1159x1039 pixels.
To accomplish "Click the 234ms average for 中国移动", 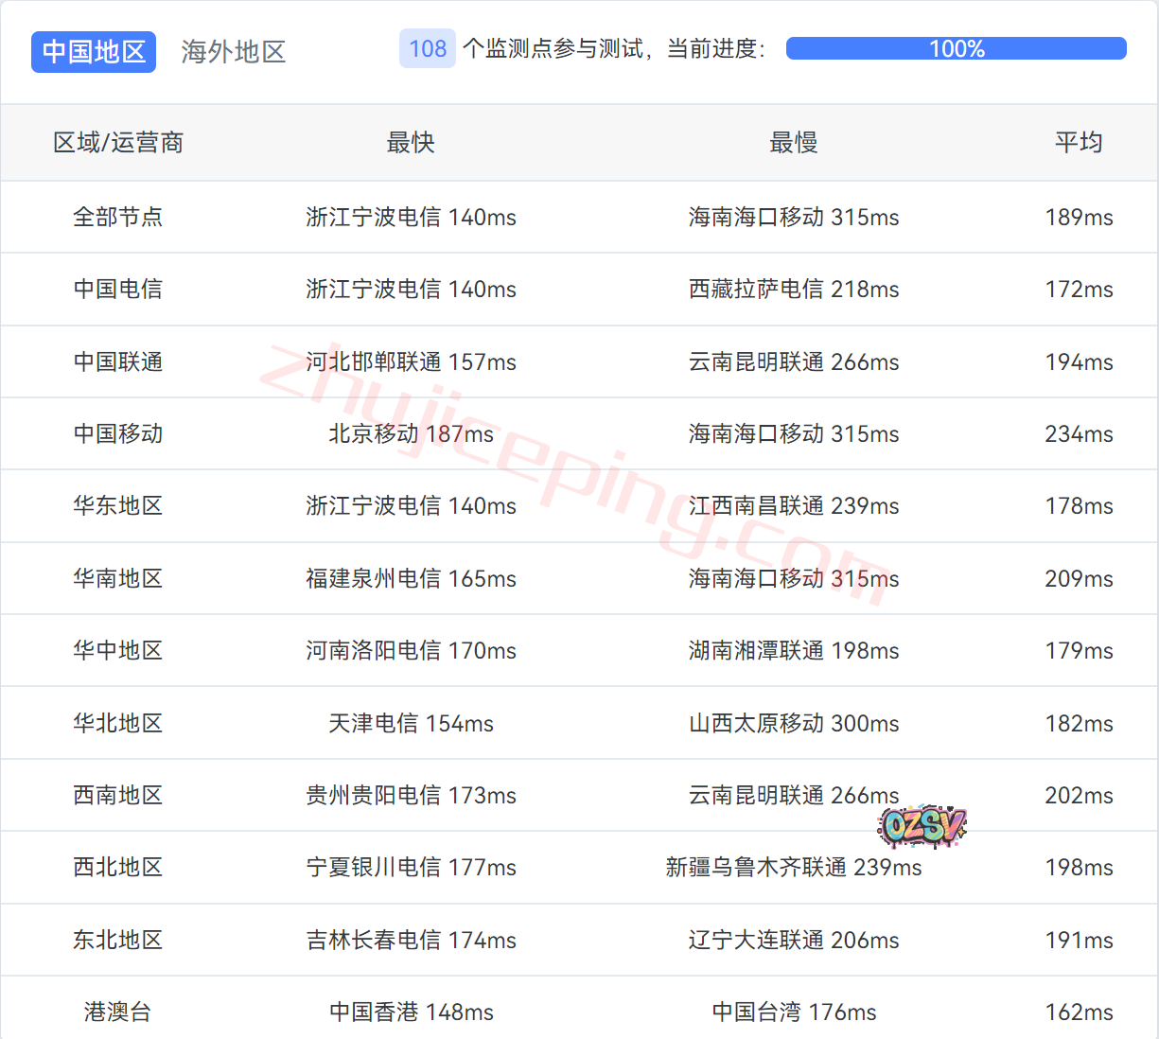I will pyautogui.click(x=1079, y=433).
